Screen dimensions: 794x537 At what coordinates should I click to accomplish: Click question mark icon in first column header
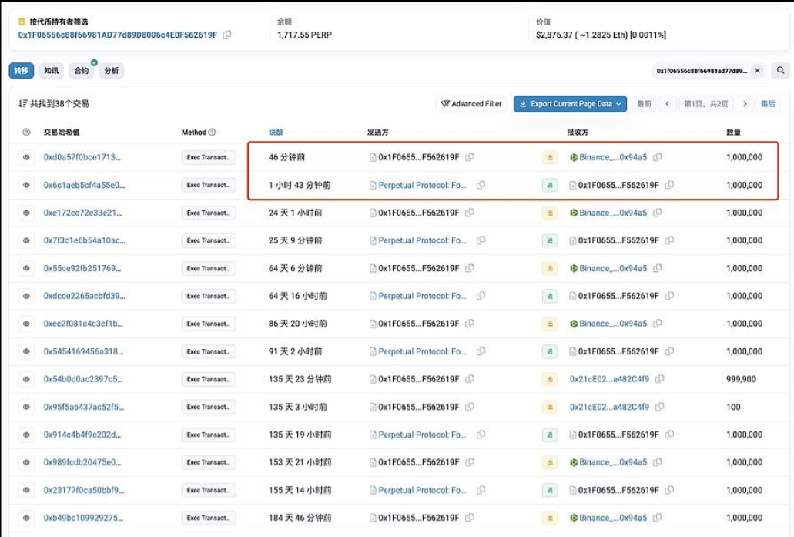click(26, 133)
